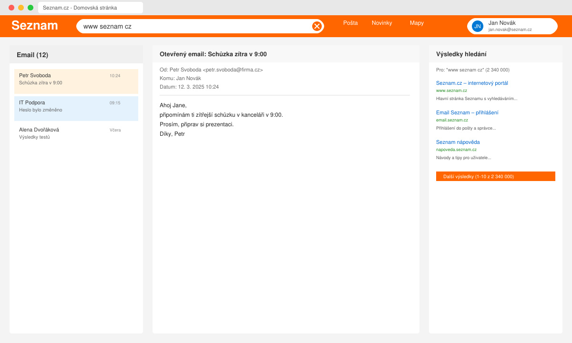Click the Prosím, připrav si prezentaci line

tap(196, 124)
